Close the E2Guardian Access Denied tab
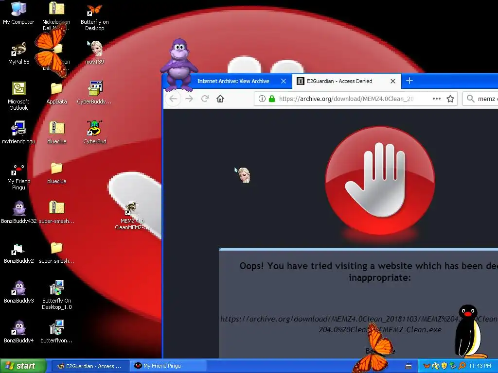The image size is (498, 373). [x=393, y=81]
